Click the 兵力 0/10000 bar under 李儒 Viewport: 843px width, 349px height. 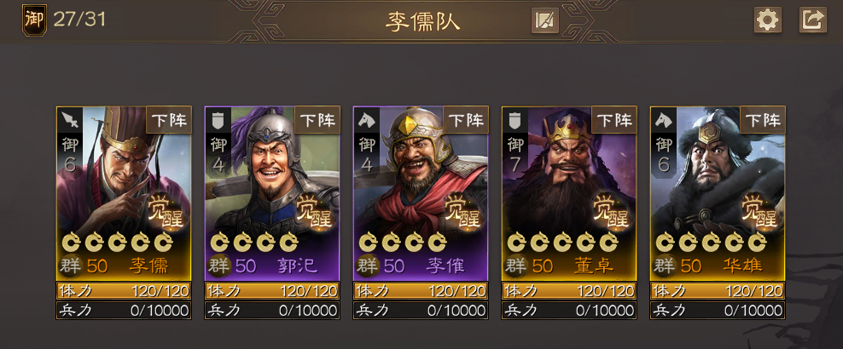tap(125, 311)
